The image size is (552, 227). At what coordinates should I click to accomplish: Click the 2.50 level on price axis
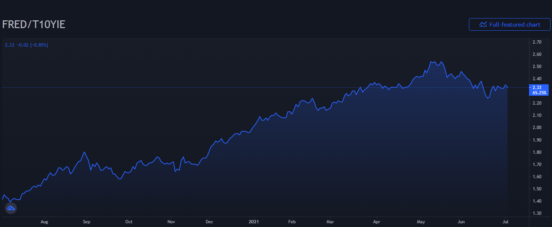click(x=537, y=67)
